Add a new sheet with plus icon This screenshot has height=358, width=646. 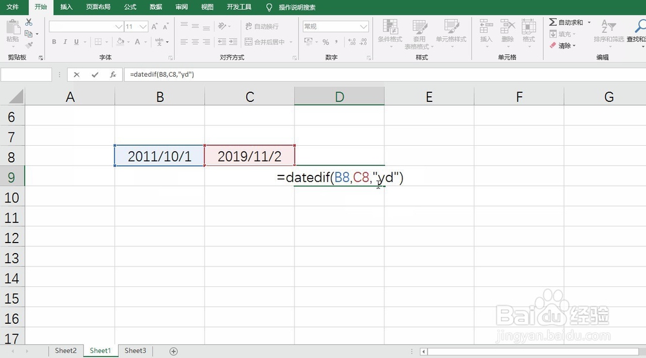pos(173,352)
